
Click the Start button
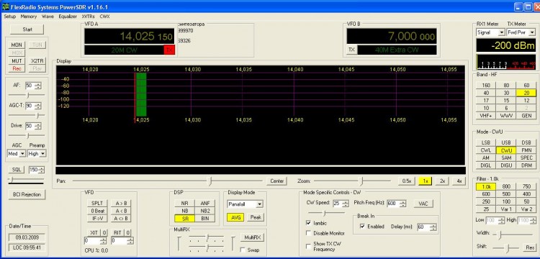pos(27,29)
